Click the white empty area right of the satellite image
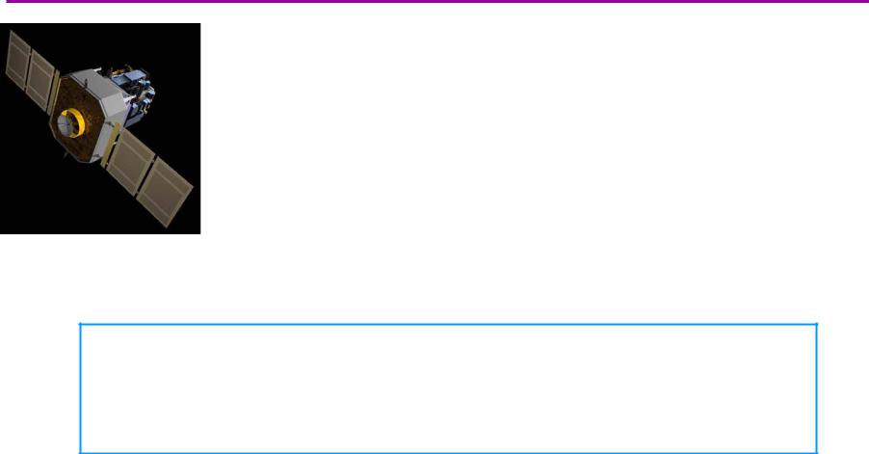The height and width of the screenshot is (454, 869). pyautogui.click(x=532, y=128)
